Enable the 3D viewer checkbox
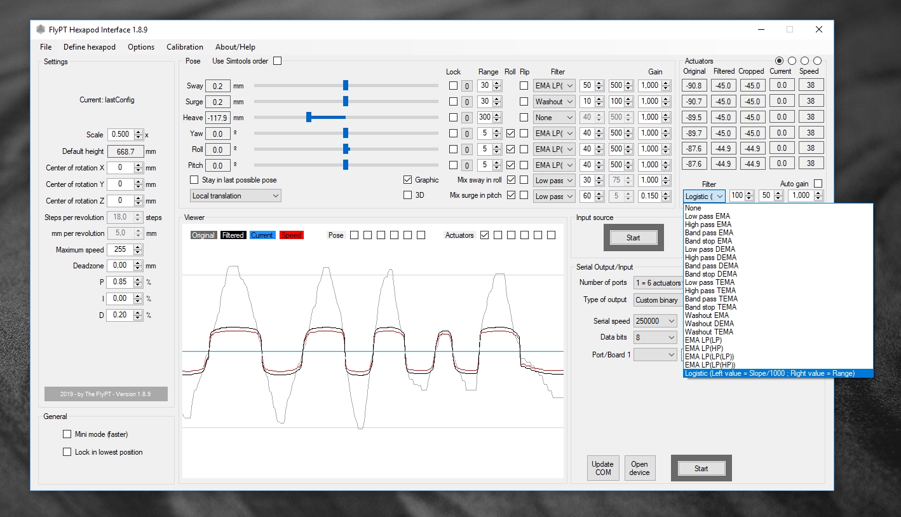This screenshot has width=901, height=517. pos(407,195)
